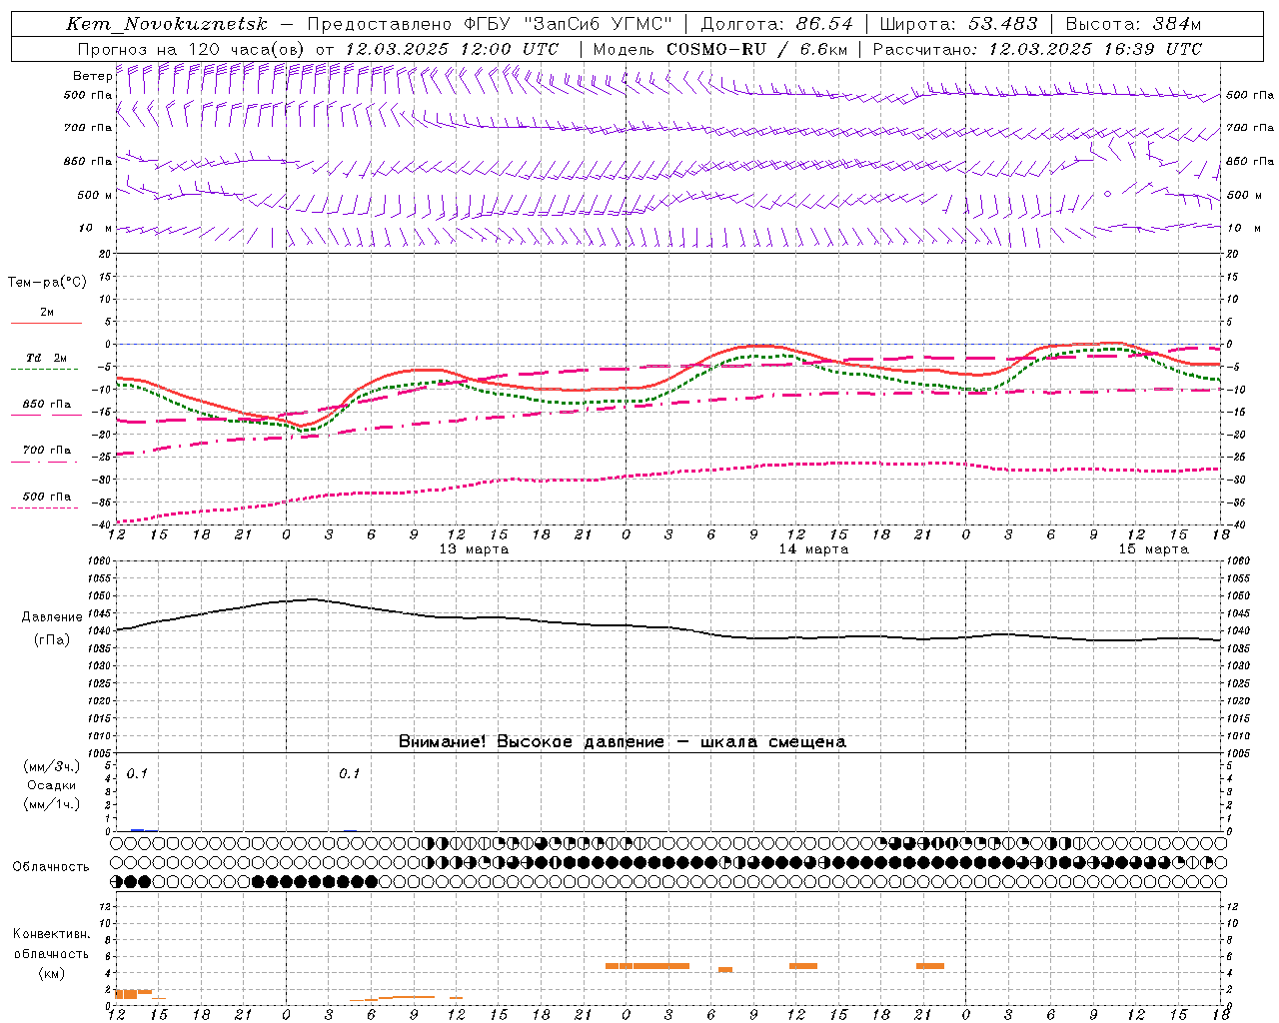The image size is (1279, 1023).
Task: Select the forecast start time 12.03.2025 12:00 UTC
Action: pos(452,49)
